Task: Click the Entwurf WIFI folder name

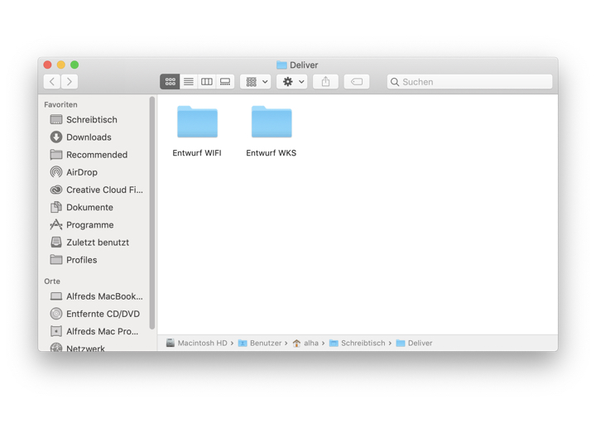Action: pos(197,153)
